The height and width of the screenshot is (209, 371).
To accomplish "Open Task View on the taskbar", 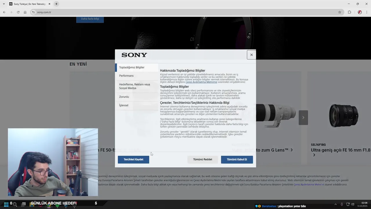I will click(x=23, y=204).
